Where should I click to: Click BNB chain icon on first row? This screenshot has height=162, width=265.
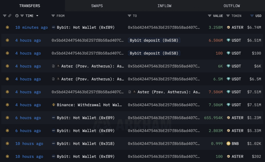(8, 27)
